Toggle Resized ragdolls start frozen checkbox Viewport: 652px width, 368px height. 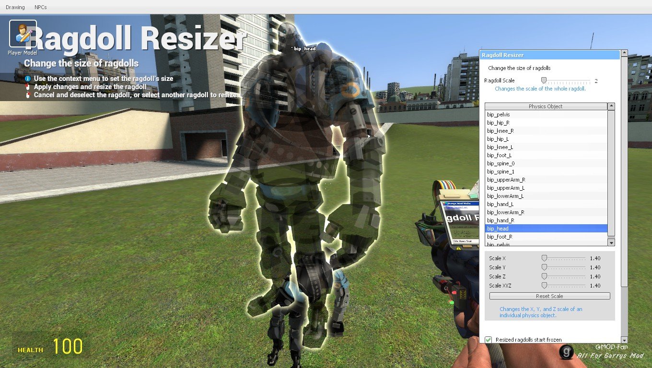click(489, 340)
